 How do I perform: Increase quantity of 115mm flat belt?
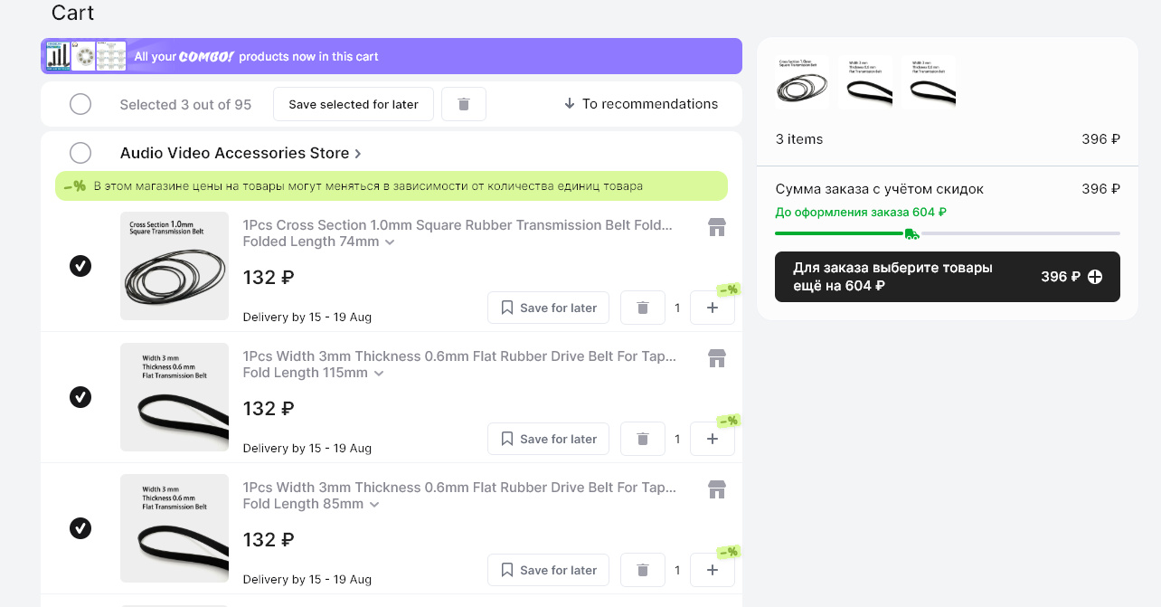coord(712,439)
